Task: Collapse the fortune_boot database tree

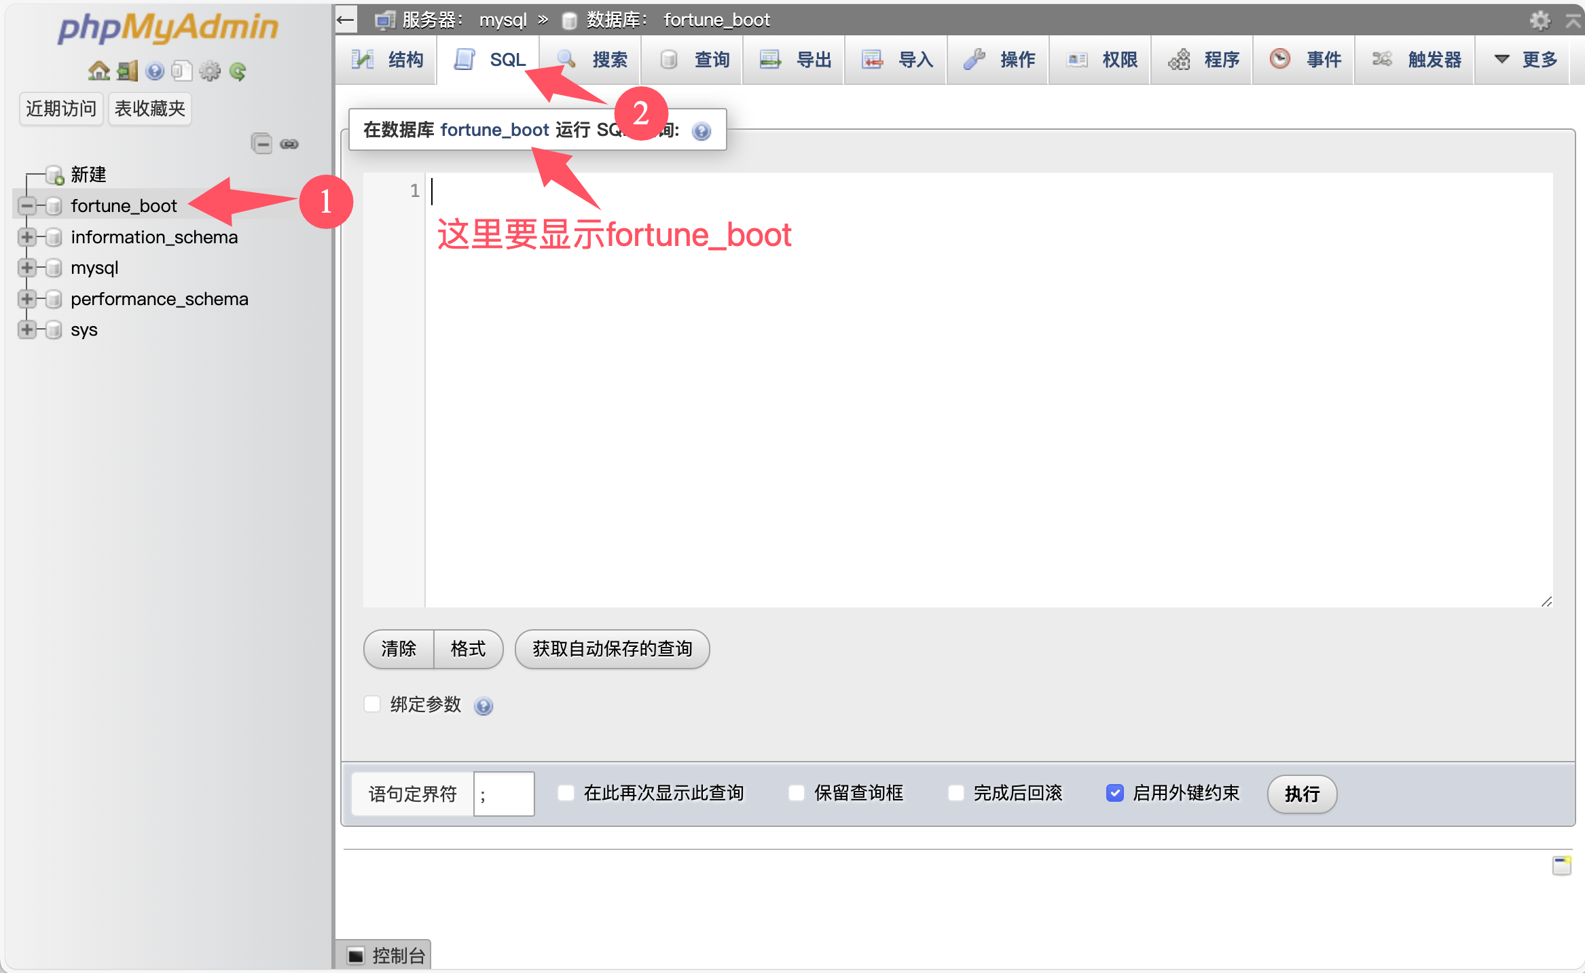Action: (26, 206)
